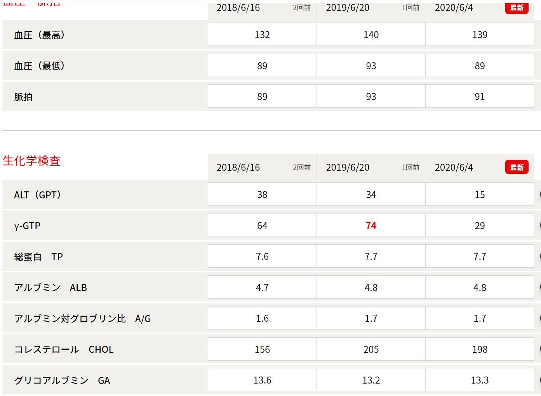Click the red γ-GTP value 74

pos(371,226)
